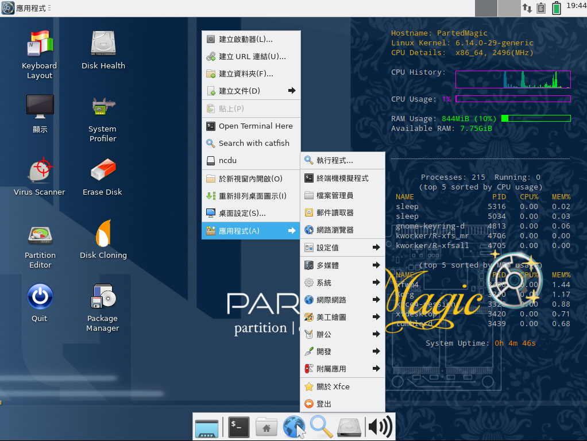Expand the highlighted 應用程式(A) submenu

point(251,231)
